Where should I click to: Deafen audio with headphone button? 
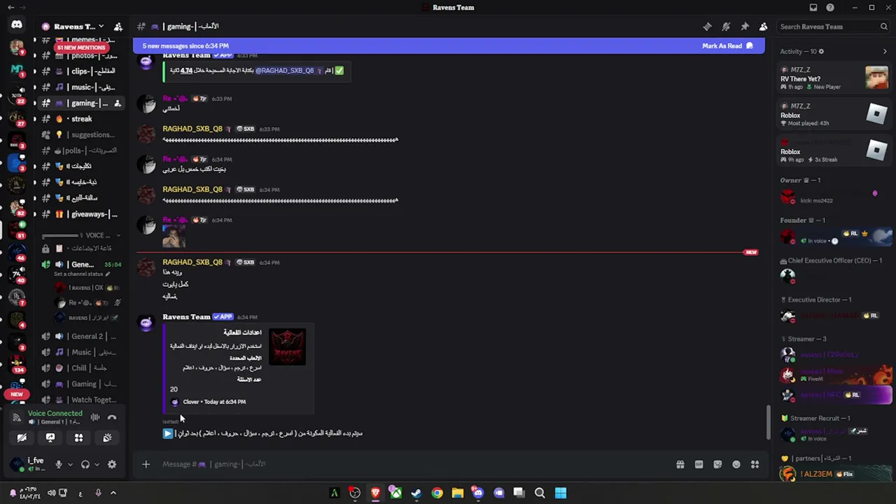coord(85,464)
